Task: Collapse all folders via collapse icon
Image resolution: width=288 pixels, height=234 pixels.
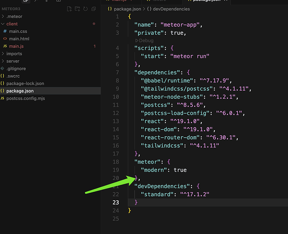Action: (93, 9)
